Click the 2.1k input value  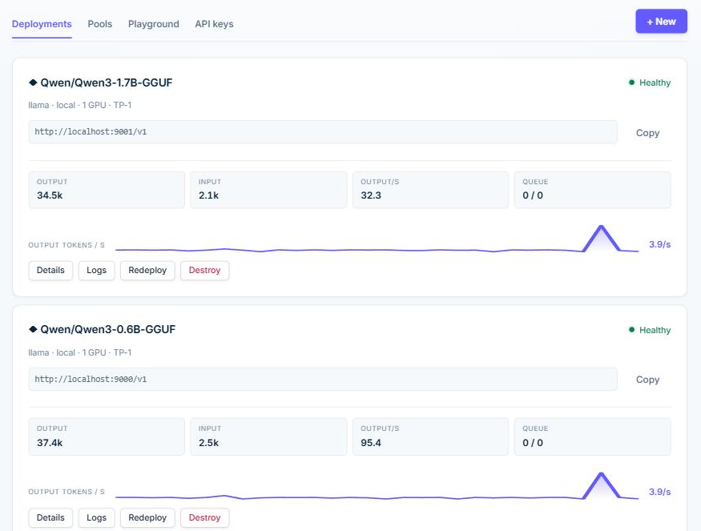(209, 195)
